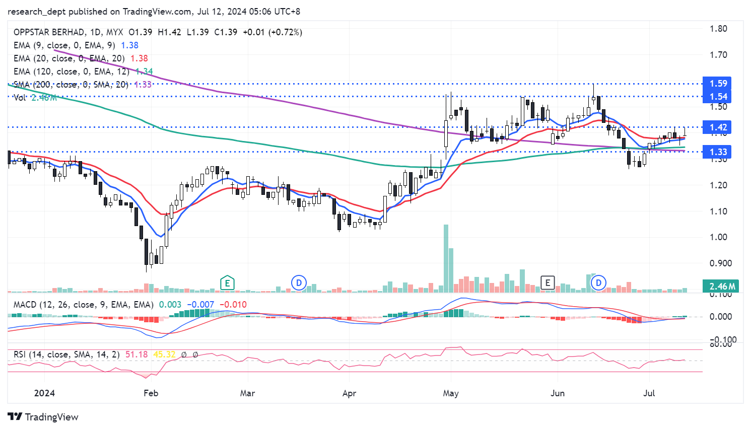
Task: Click the 1.33 price level label
Action: (718, 152)
